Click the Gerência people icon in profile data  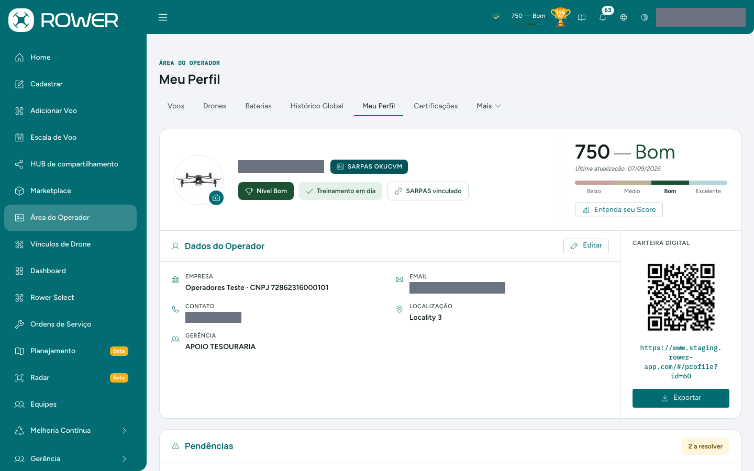coord(175,339)
